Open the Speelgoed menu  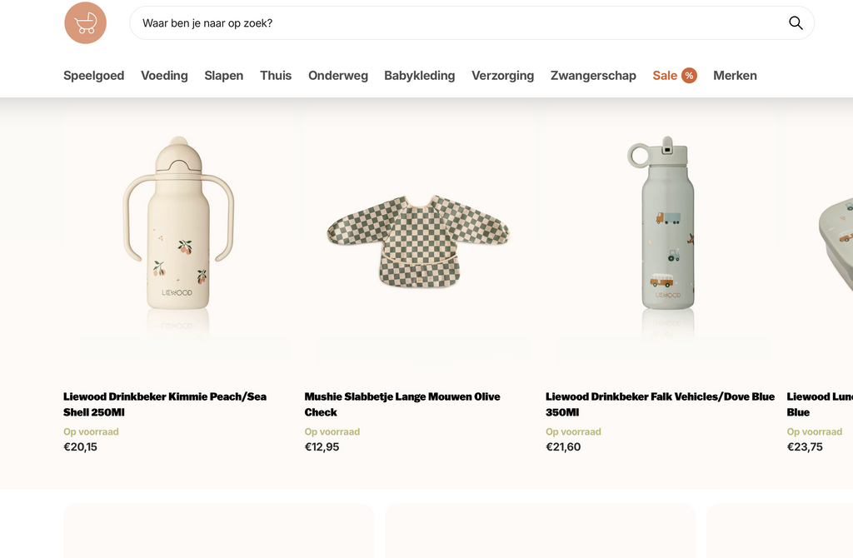click(93, 76)
